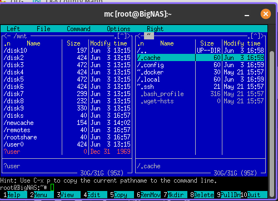Click the right panel history back arrow
The image size is (278, 201).
(138, 36)
